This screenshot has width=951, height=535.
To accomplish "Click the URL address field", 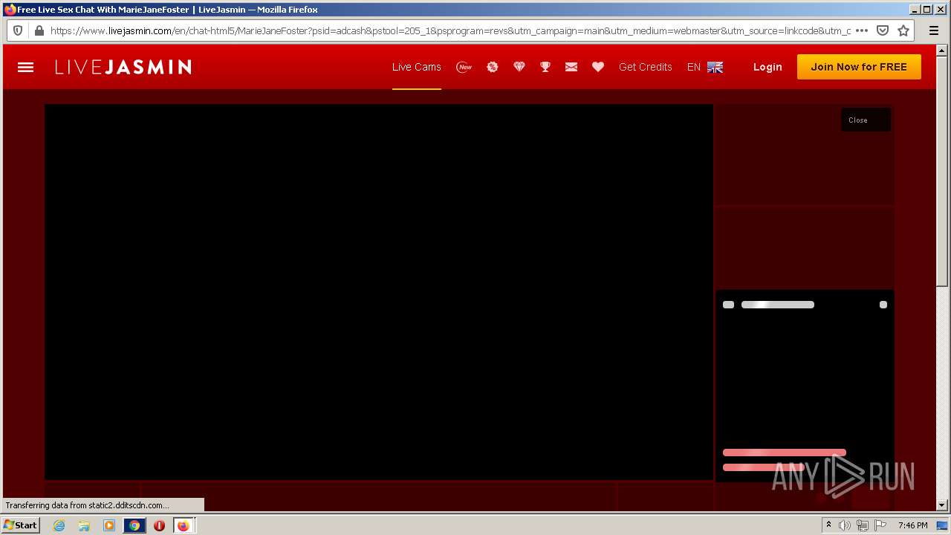I will 450,30.
